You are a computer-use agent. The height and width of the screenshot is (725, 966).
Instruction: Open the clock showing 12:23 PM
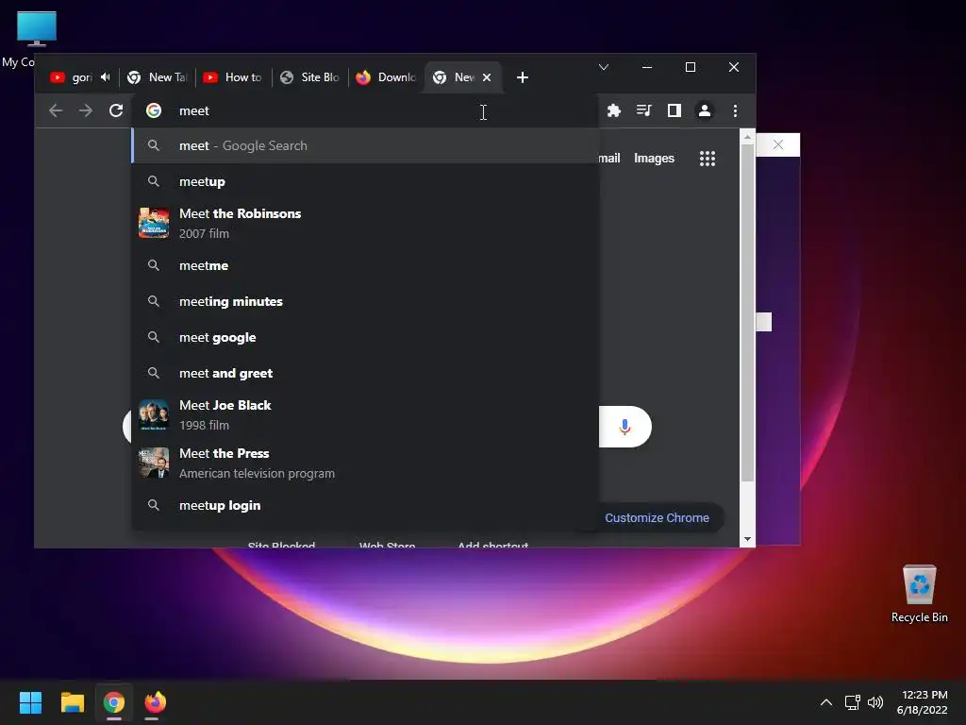click(922, 702)
